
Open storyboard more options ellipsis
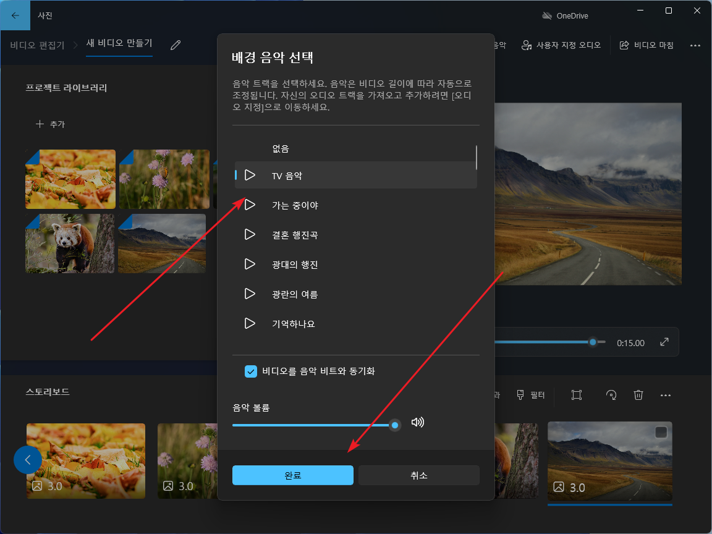coord(665,395)
